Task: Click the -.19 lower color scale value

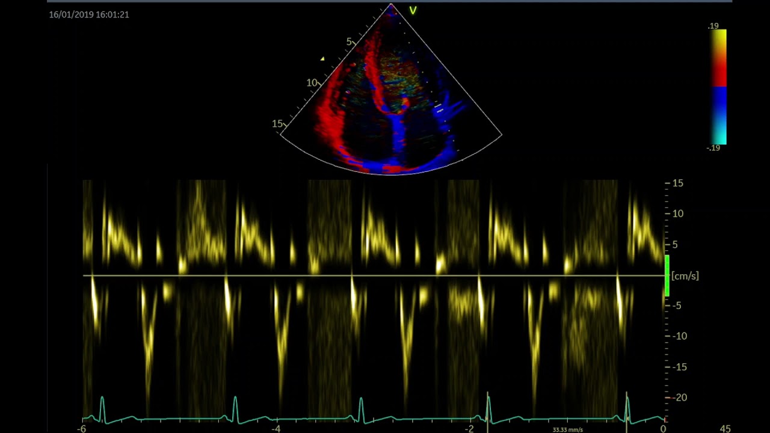Action: point(713,148)
